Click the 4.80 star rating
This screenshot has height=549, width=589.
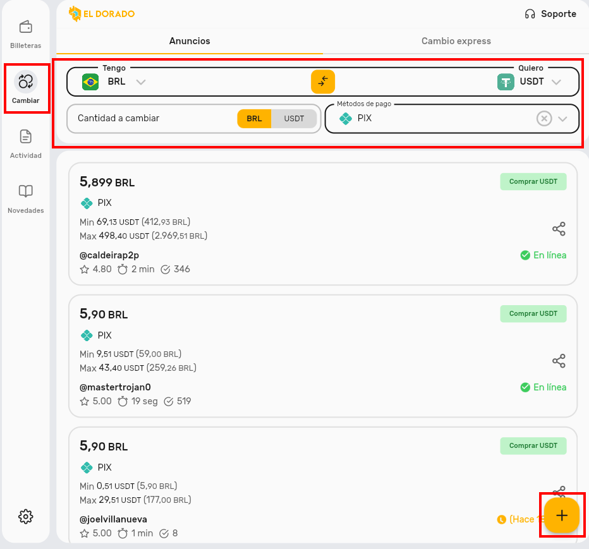[x=96, y=269]
